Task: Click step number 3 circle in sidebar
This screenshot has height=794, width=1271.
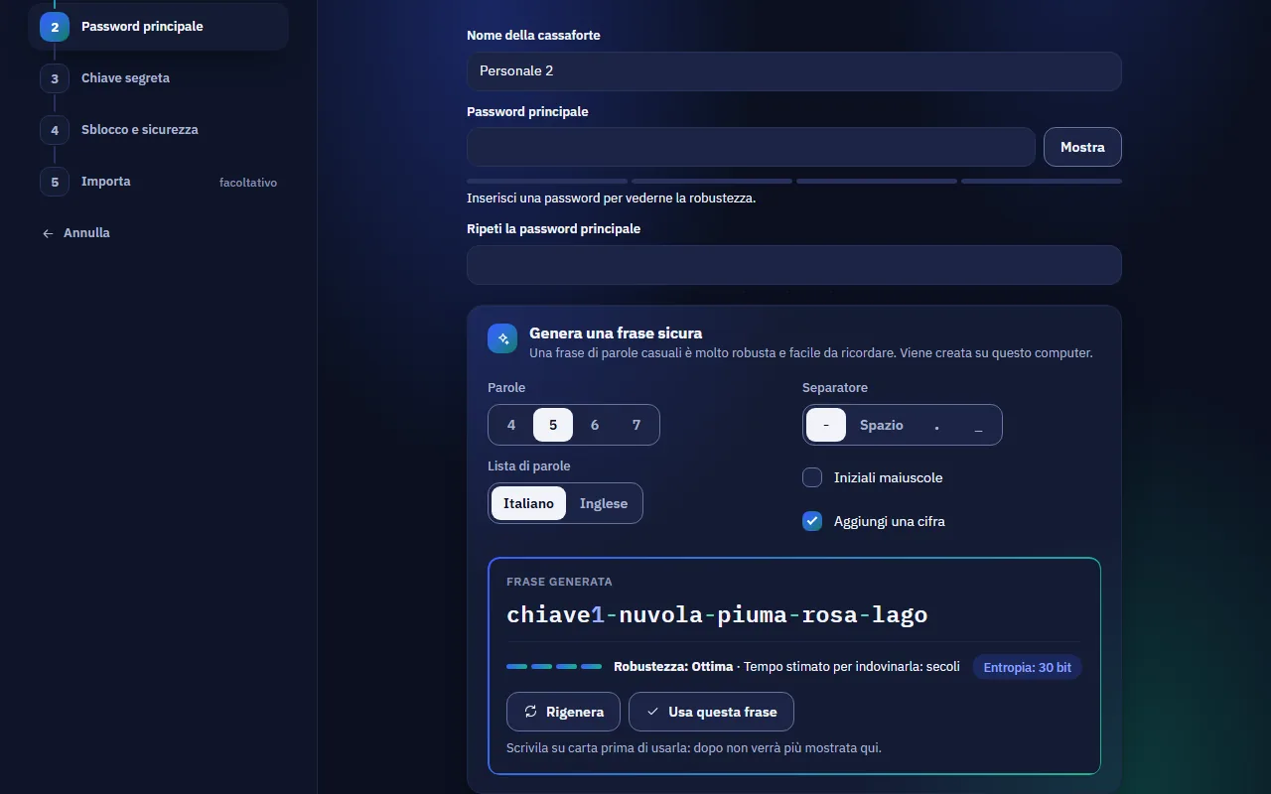Action: coord(55,78)
